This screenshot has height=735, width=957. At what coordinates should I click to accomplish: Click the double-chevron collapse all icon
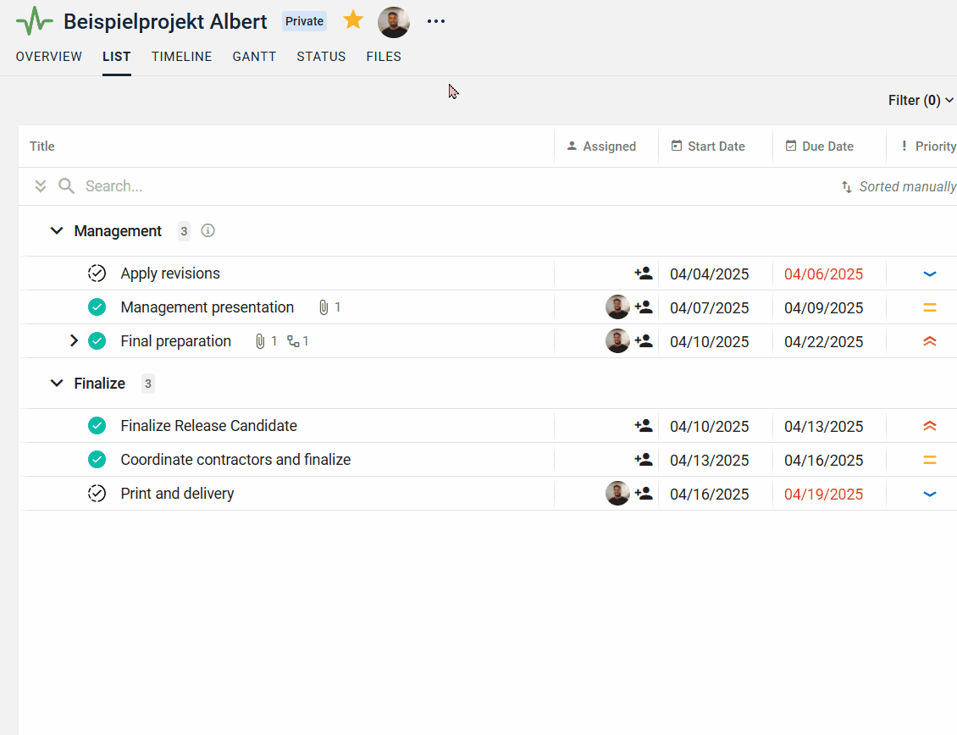41,186
